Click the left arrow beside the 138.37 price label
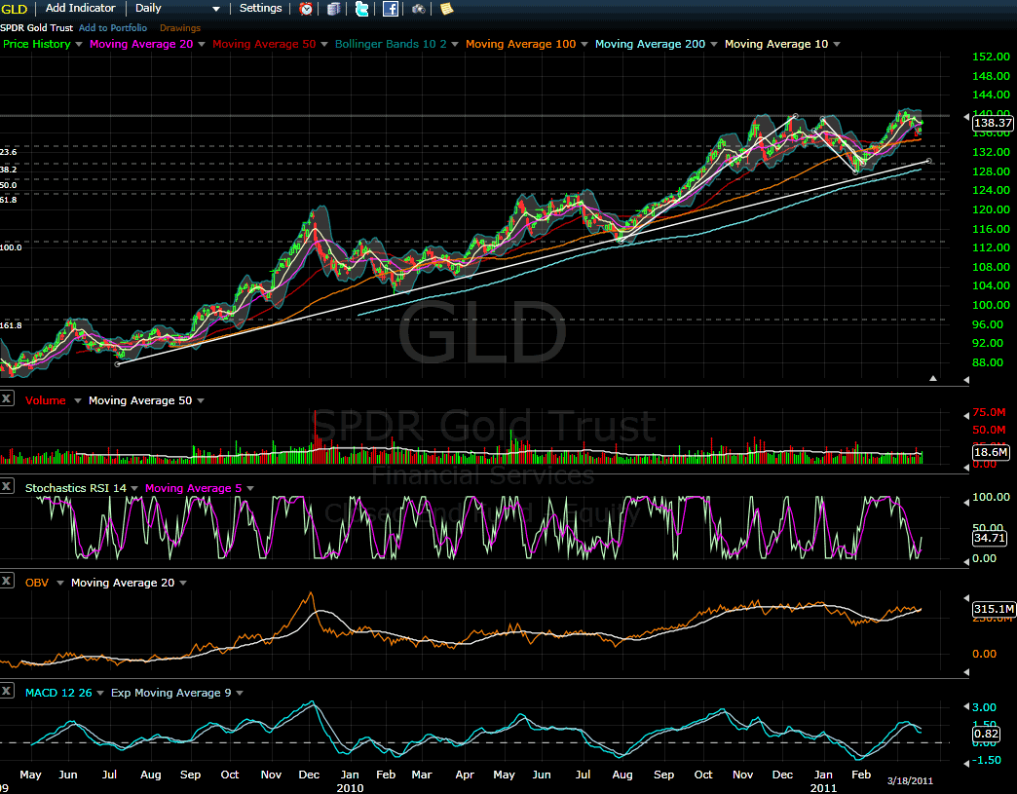Screen dimensions: 1017x794 966,117
